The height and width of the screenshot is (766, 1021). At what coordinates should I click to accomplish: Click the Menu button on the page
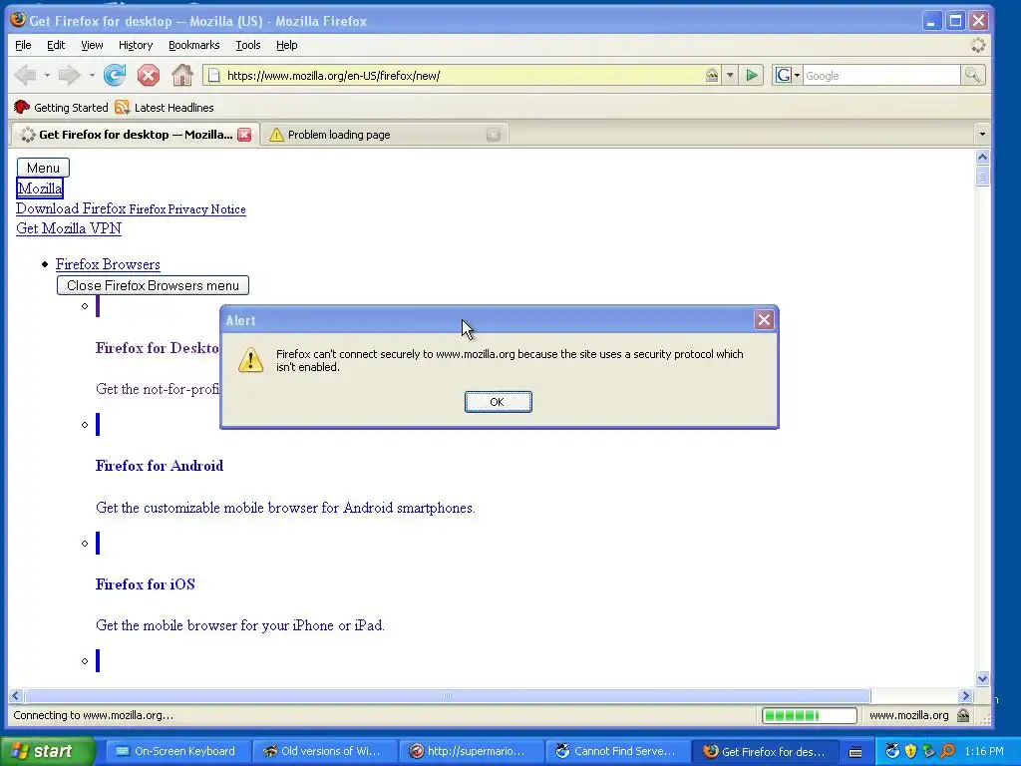[x=43, y=168]
